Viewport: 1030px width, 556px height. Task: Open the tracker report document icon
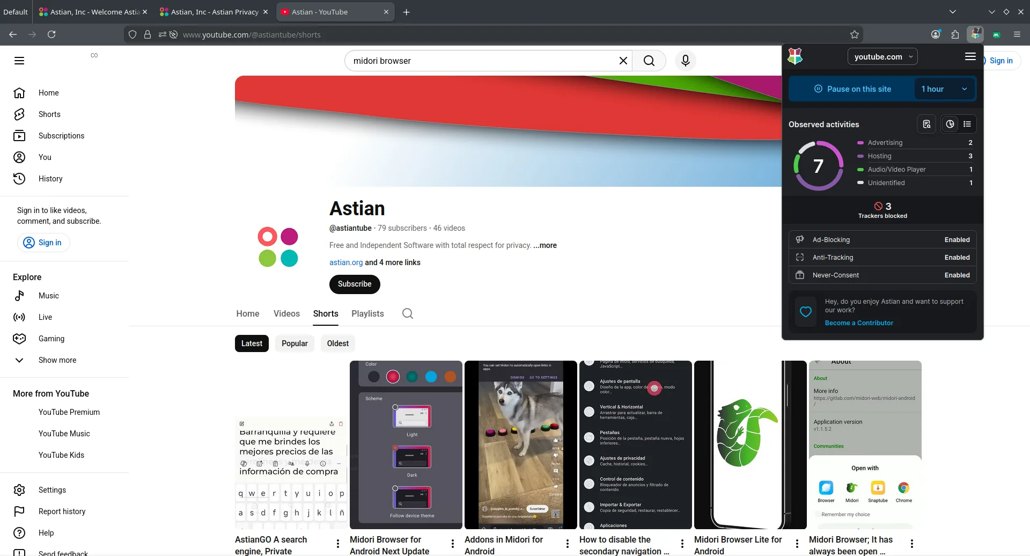(926, 124)
